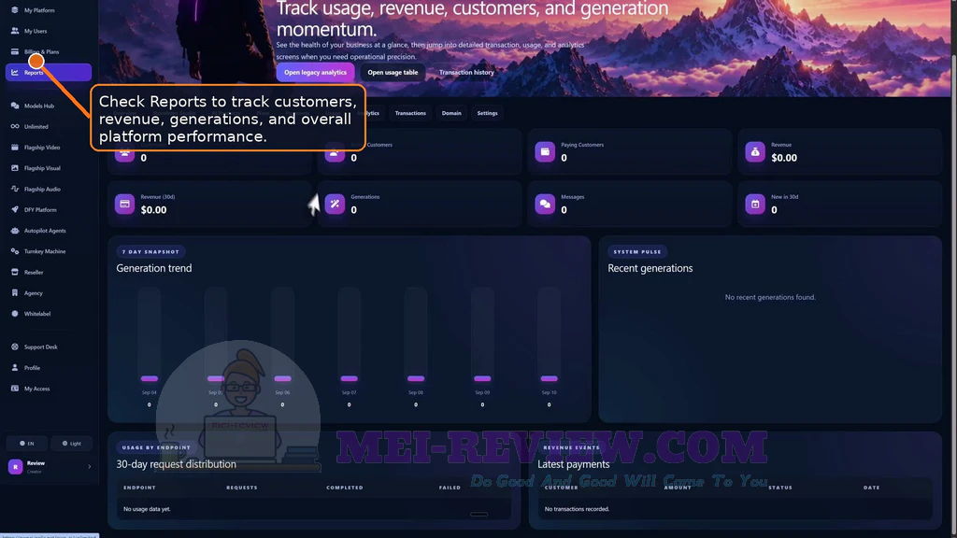Click the Generations magic wand icon

pos(335,204)
